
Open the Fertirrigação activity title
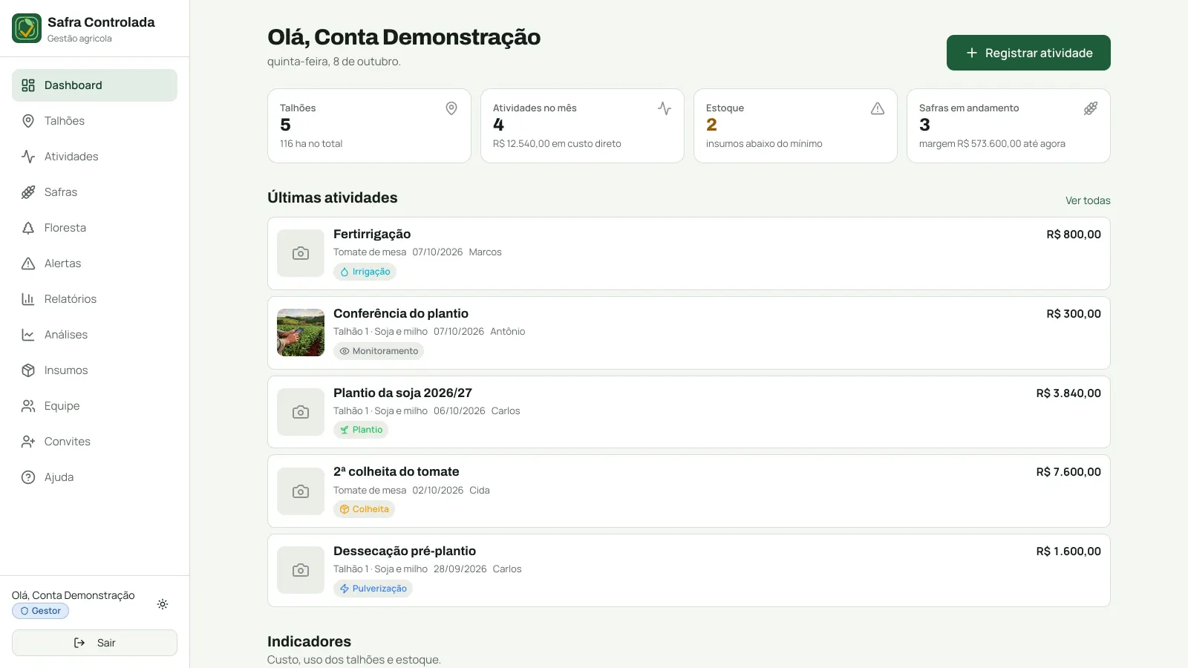click(372, 234)
